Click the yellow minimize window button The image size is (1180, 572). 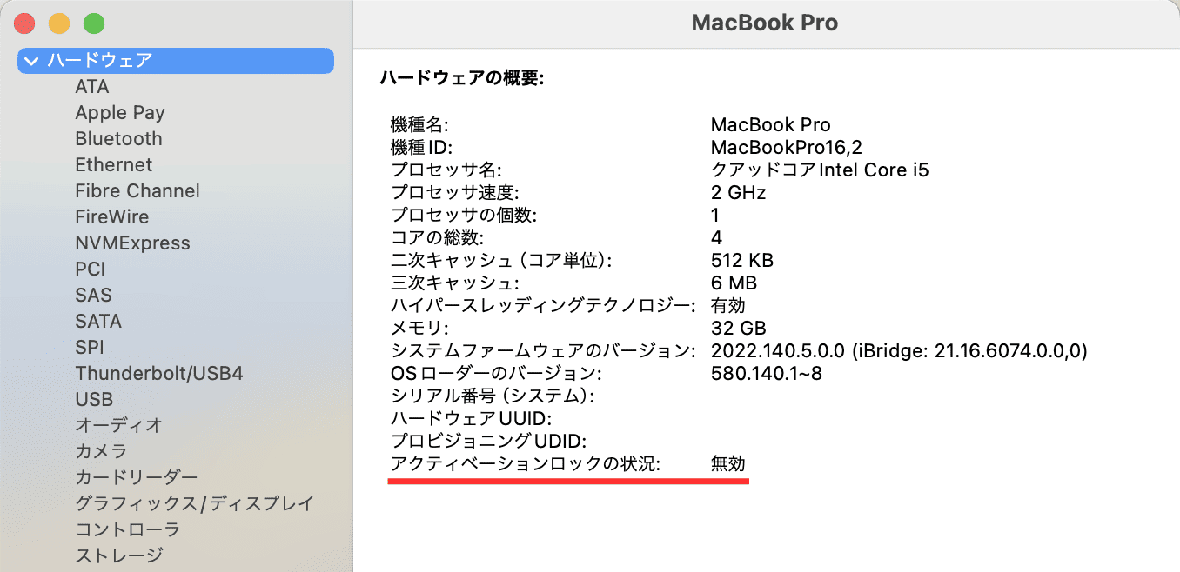pos(59,23)
